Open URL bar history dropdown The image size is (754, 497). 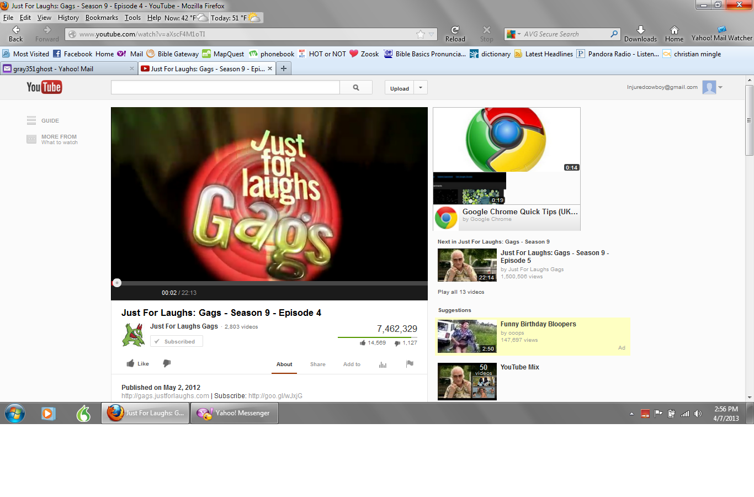tap(432, 34)
